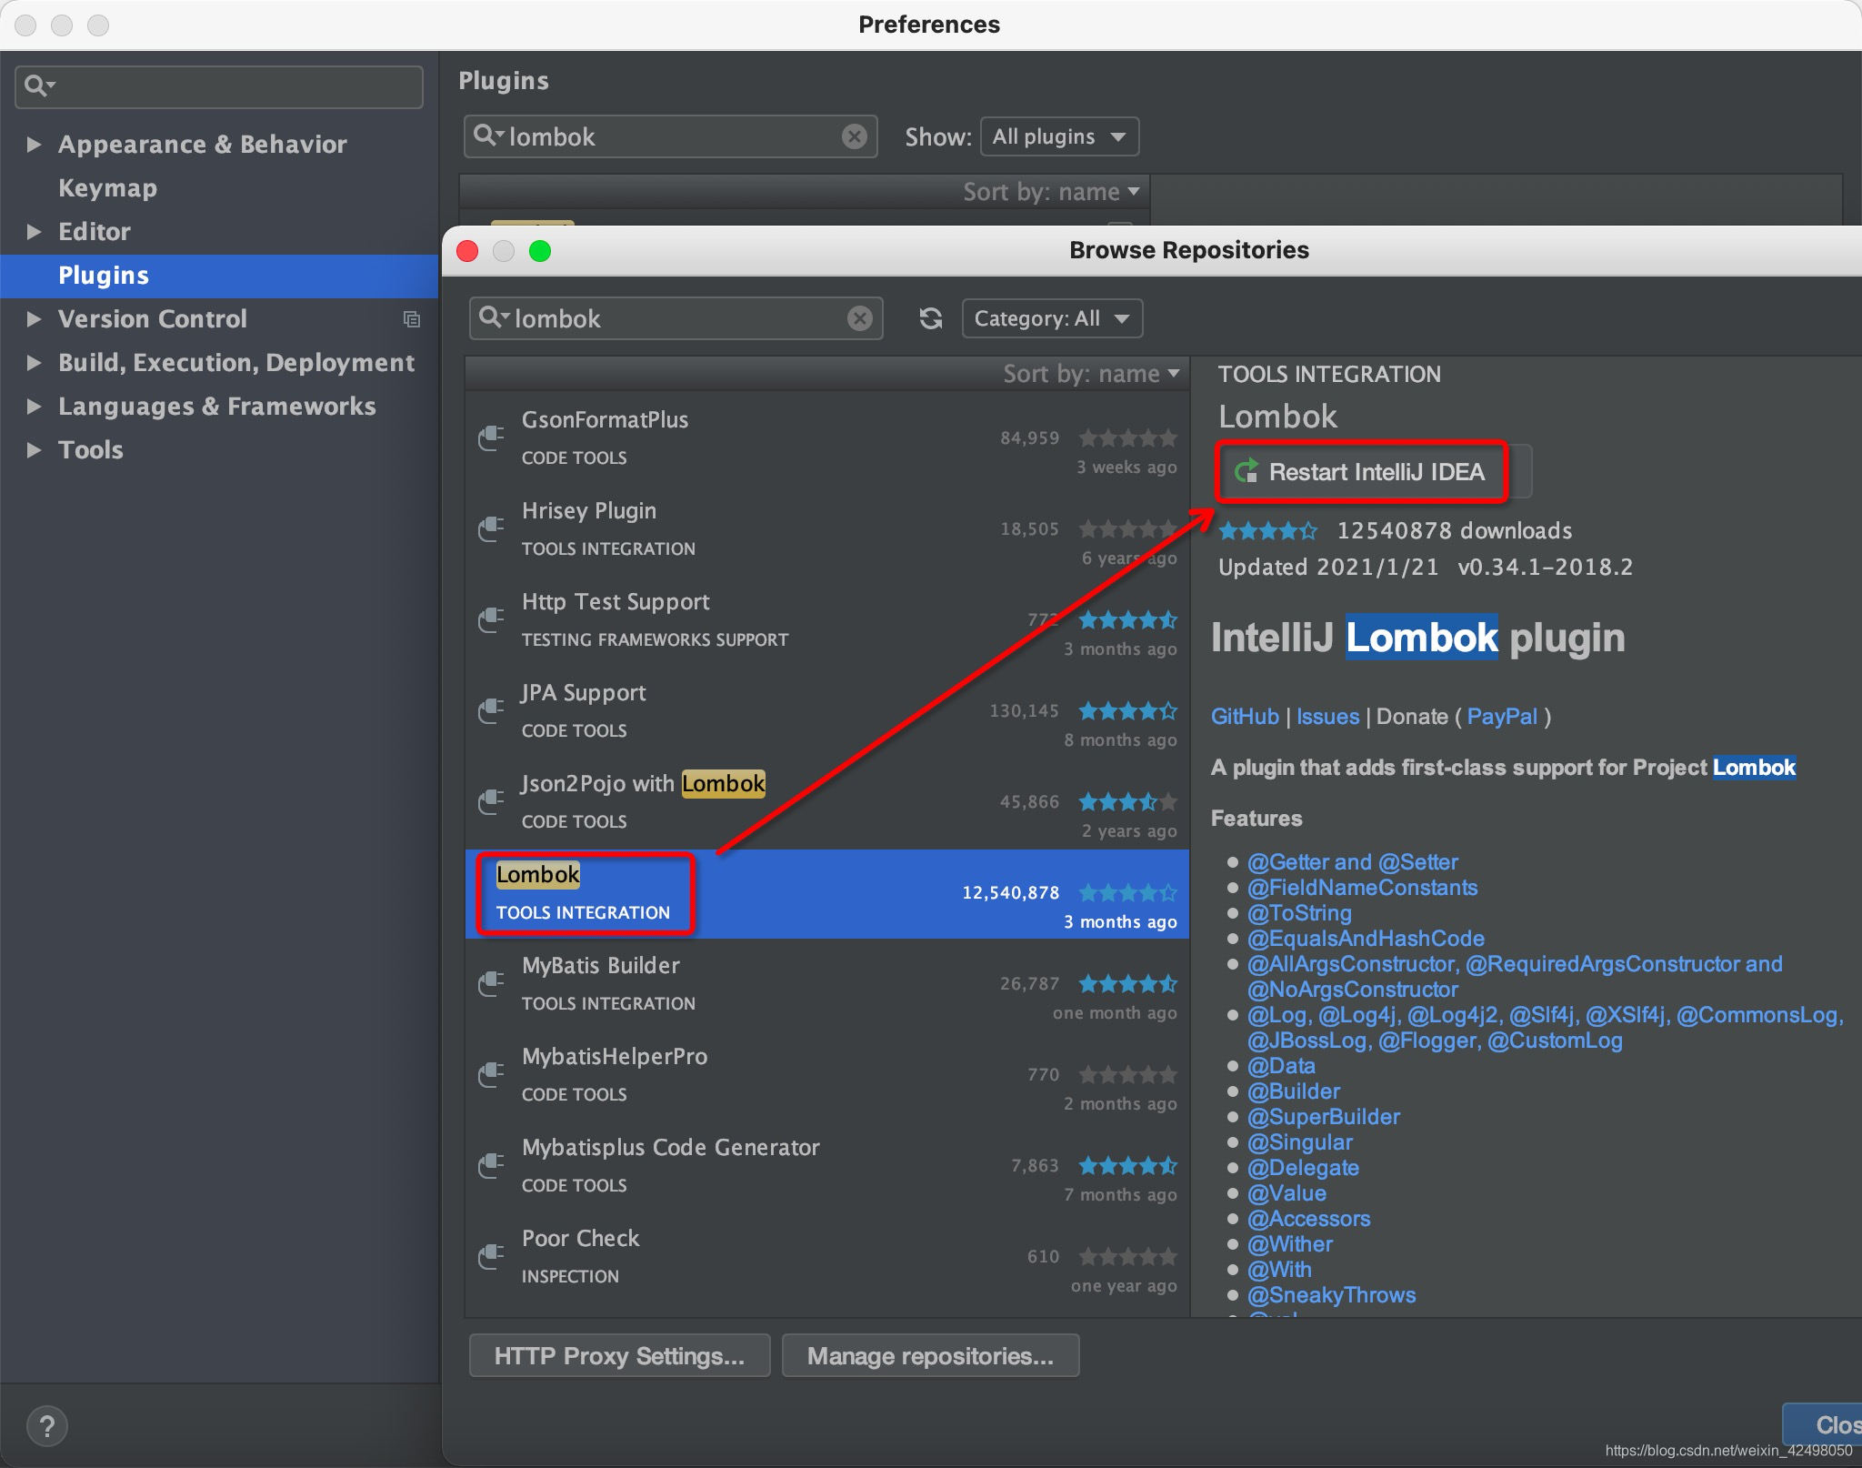This screenshot has height=1468, width=1862.
Task: Select Keymap in the settings sidebar
Action: [107, 187]
